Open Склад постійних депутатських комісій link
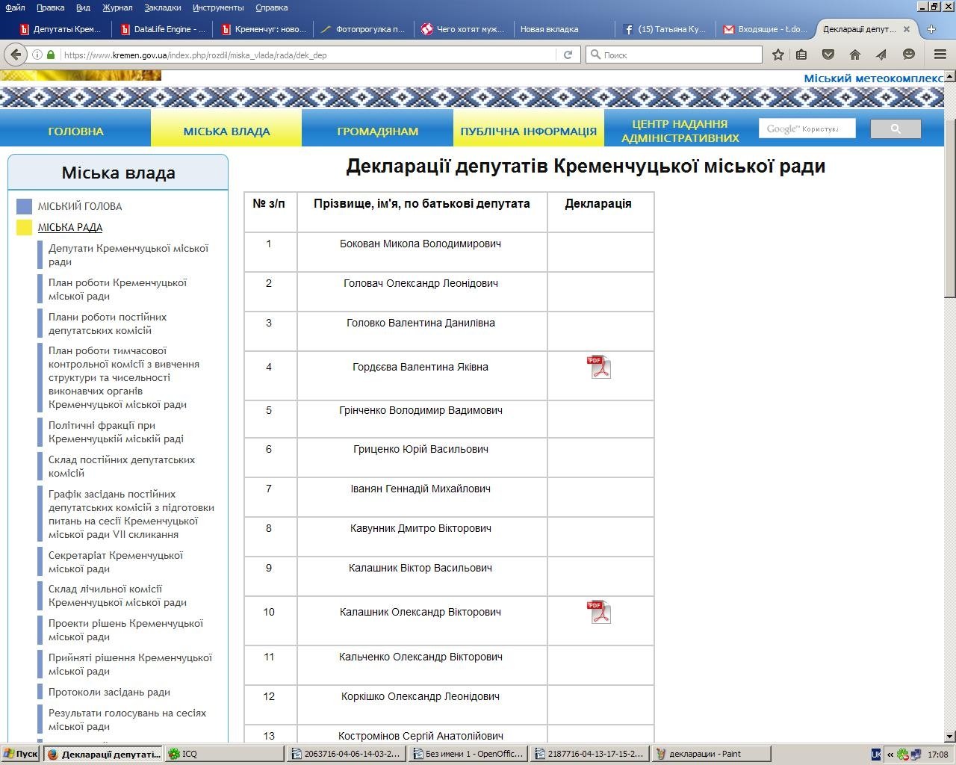The height and width of the screenshot is (765, 956). click(122, 466)
